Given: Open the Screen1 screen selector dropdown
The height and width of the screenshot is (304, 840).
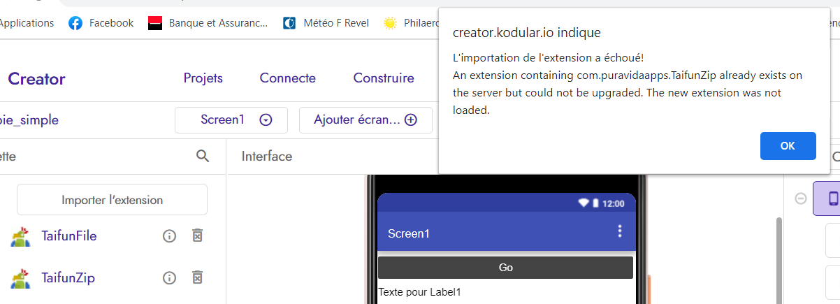Looking at the screenshot, I should tap(231, 120).
